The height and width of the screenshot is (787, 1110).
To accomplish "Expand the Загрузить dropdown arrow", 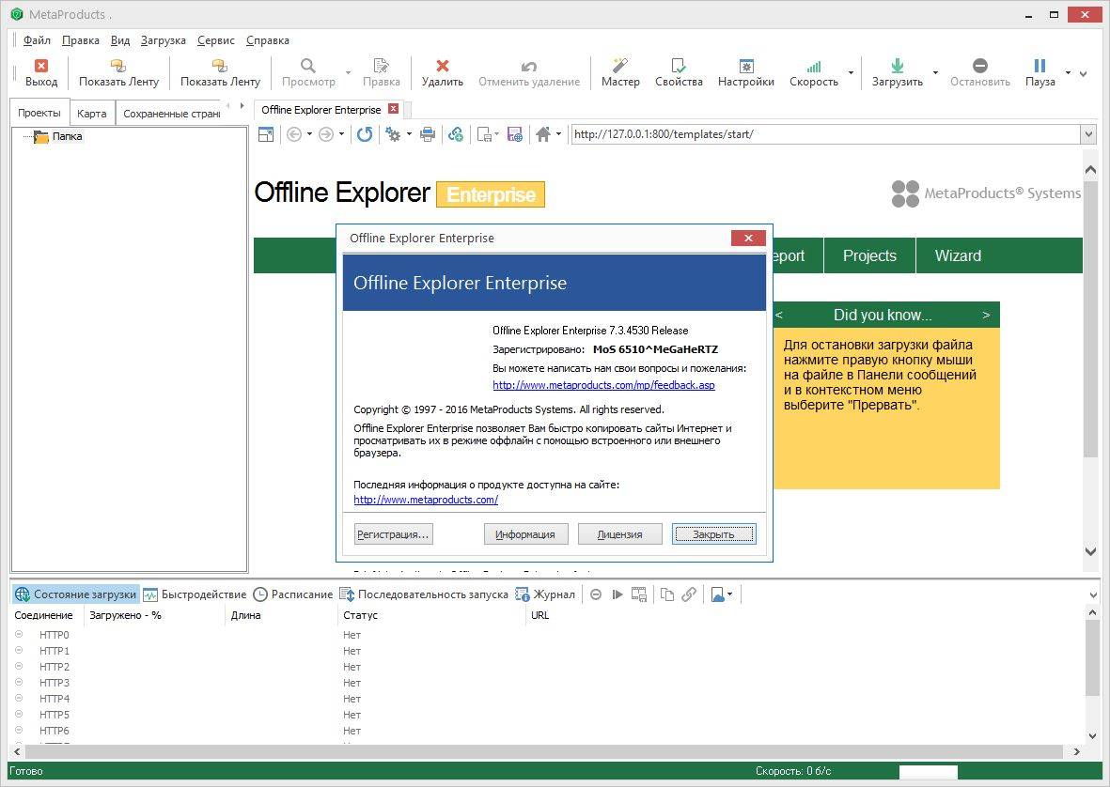I will (935, 73).
